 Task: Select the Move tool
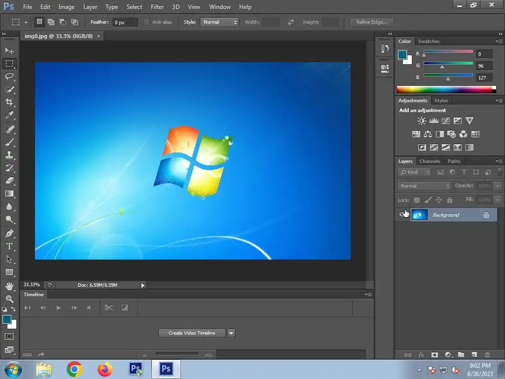point(9,51)
